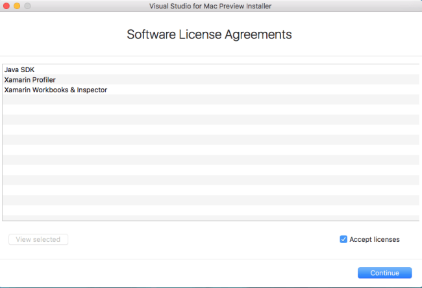Click the Software License Agreements heading
This screenshot has width=422, height=288.
pyautogui.click(x=209, y=34)
